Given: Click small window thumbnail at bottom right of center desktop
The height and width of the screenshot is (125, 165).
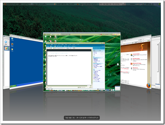Looking at the screenshot, I should [x=117, y=88].
